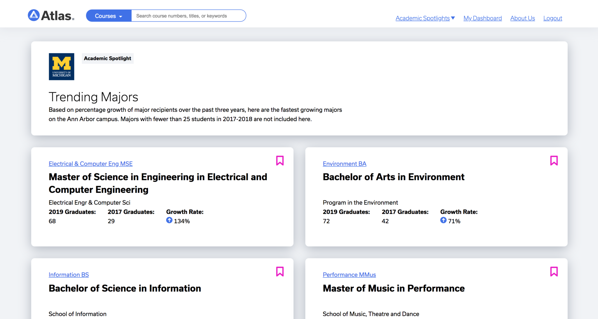This screenshot has width=598, height=319.
Task: Click the Atlas logo icon
Action: (x=33, y=15)
